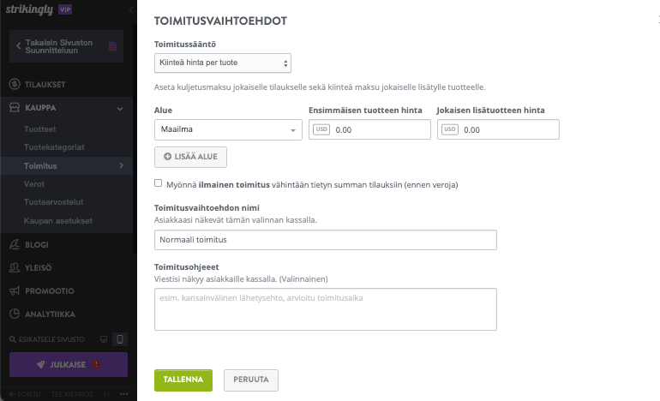Click the Blogi pen icon
The width and height of the screenshot is (660, 401).
[x=15, y=244]
